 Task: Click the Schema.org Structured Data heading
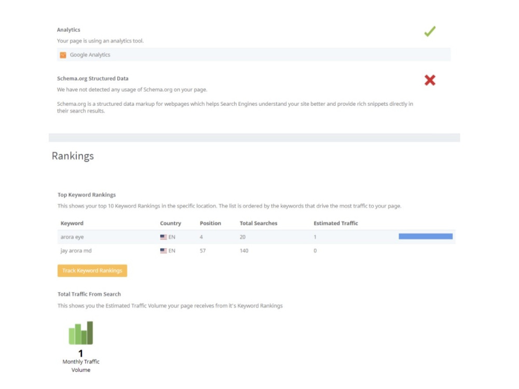[93, 79]
